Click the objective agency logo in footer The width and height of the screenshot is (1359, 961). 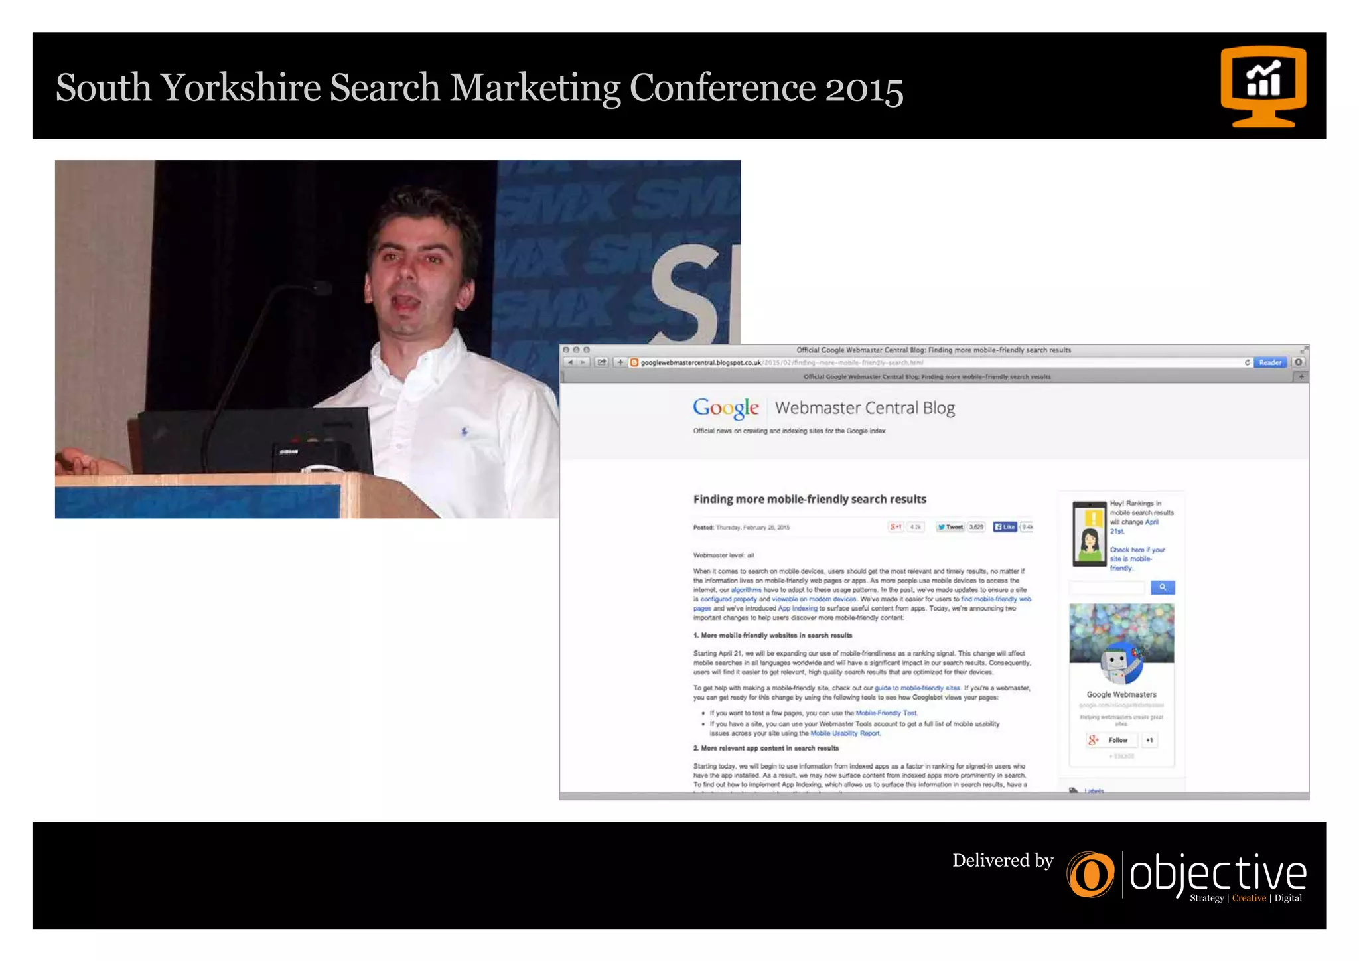tap(1186, 875)
